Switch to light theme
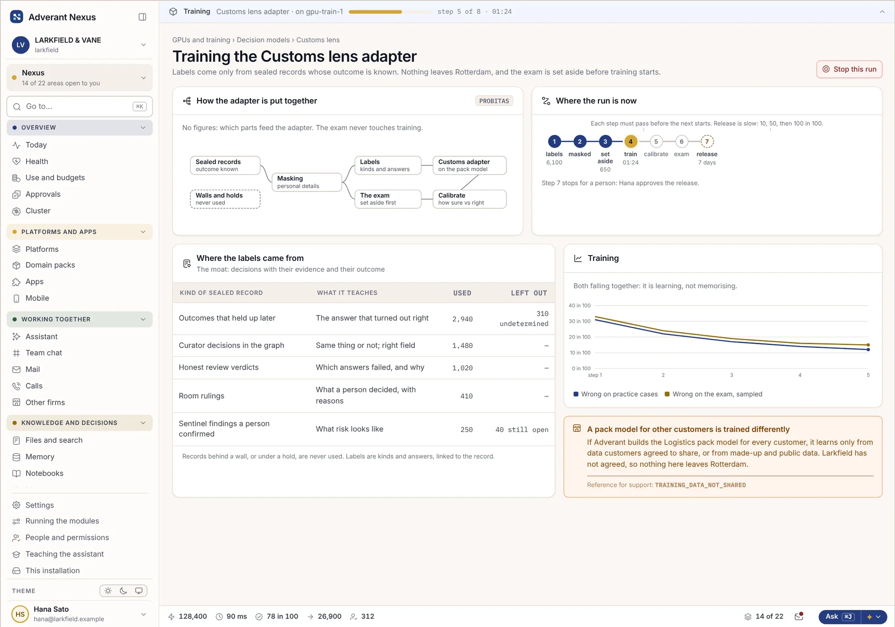This screenshot has width=895, height=627. [x=108, y=591]
